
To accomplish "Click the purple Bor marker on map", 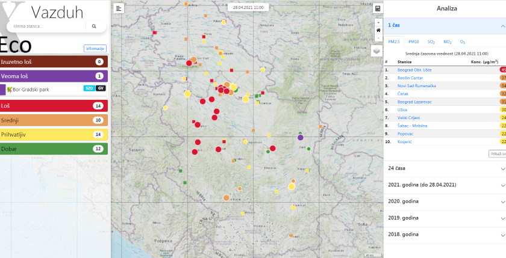I will [301, 138].
